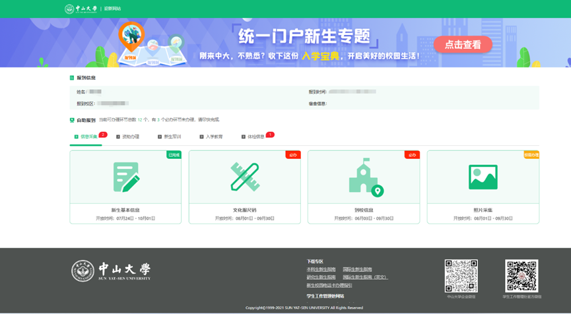Click the copyright notice in the footer
571x314 pixels.
click(x=304, y=308)
